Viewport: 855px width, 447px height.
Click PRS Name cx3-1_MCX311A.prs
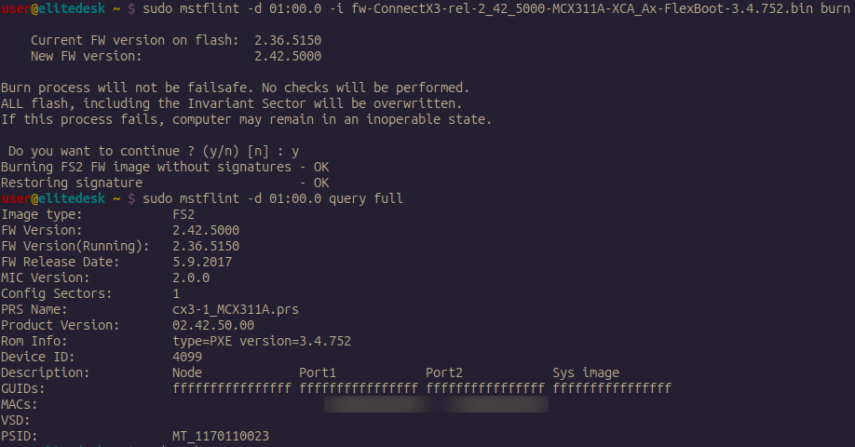point(236,309)
